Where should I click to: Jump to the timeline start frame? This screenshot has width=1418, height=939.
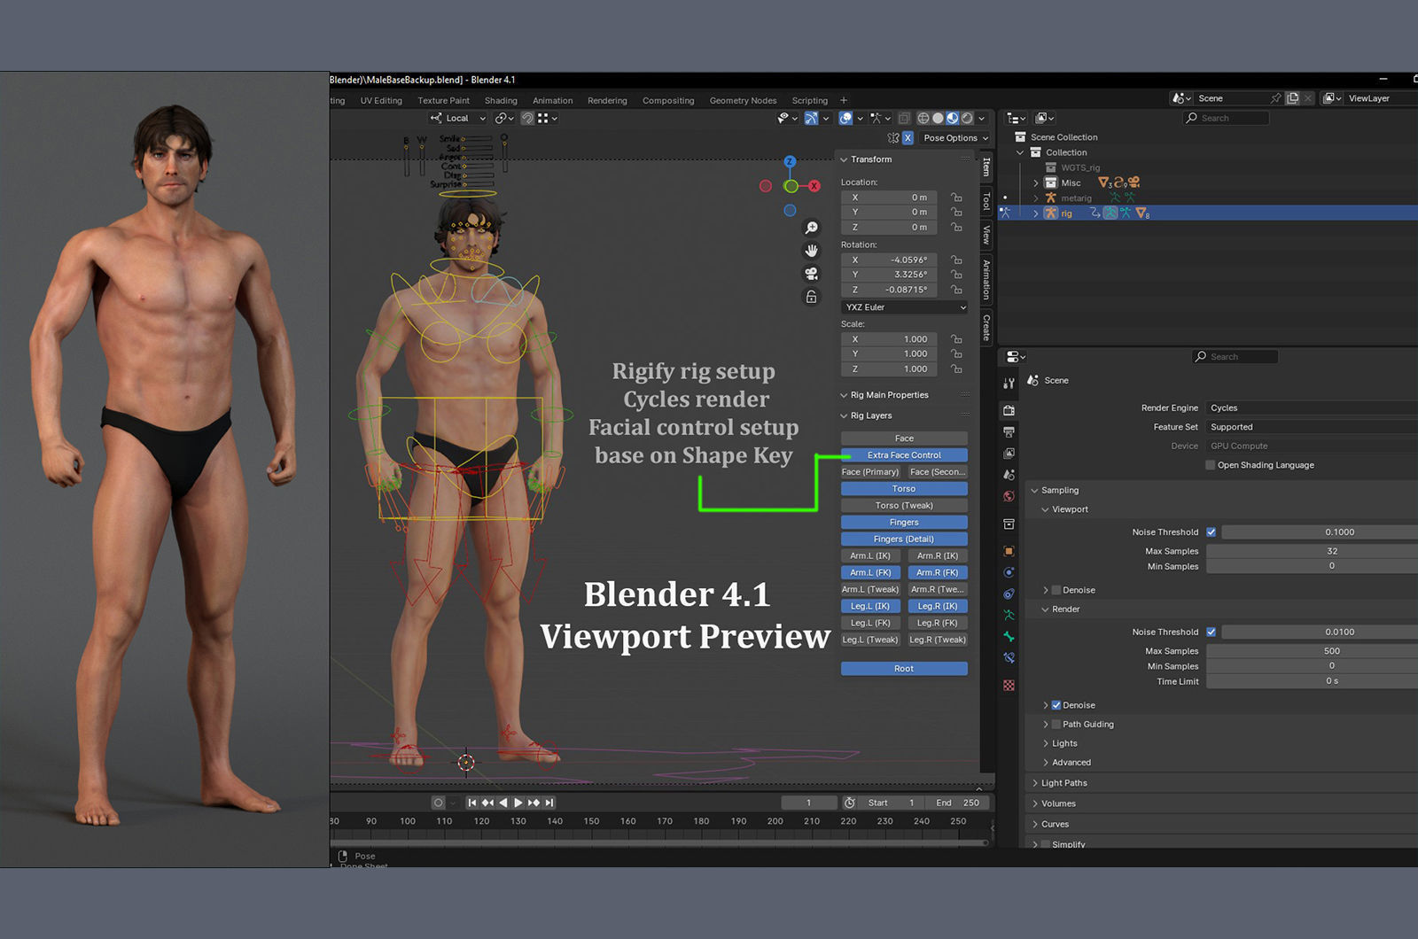[472, 803]
